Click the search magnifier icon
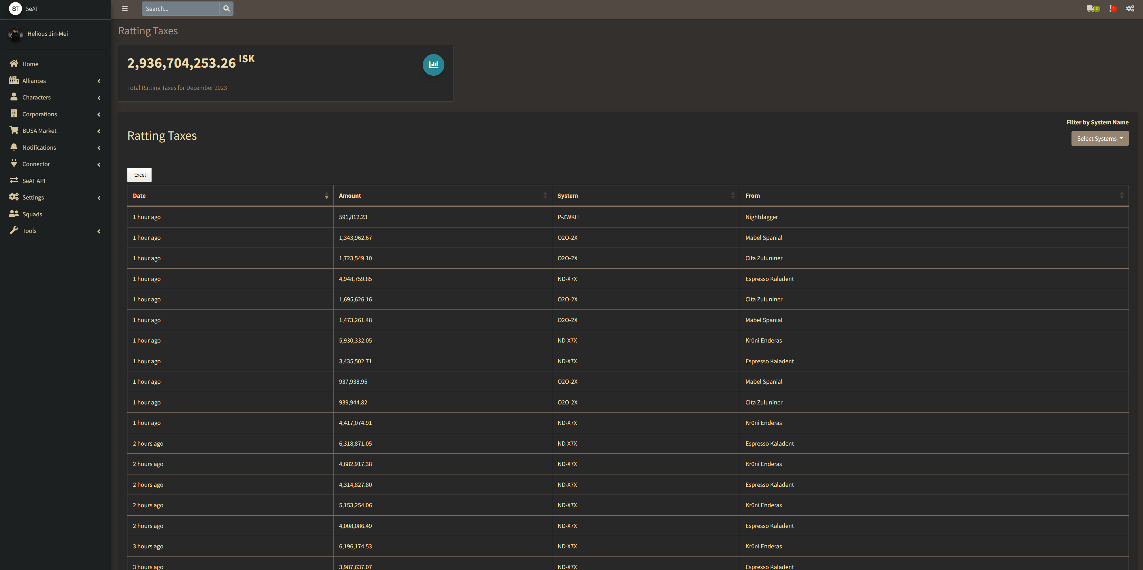Screen dimensions: 1143x570 226,8
